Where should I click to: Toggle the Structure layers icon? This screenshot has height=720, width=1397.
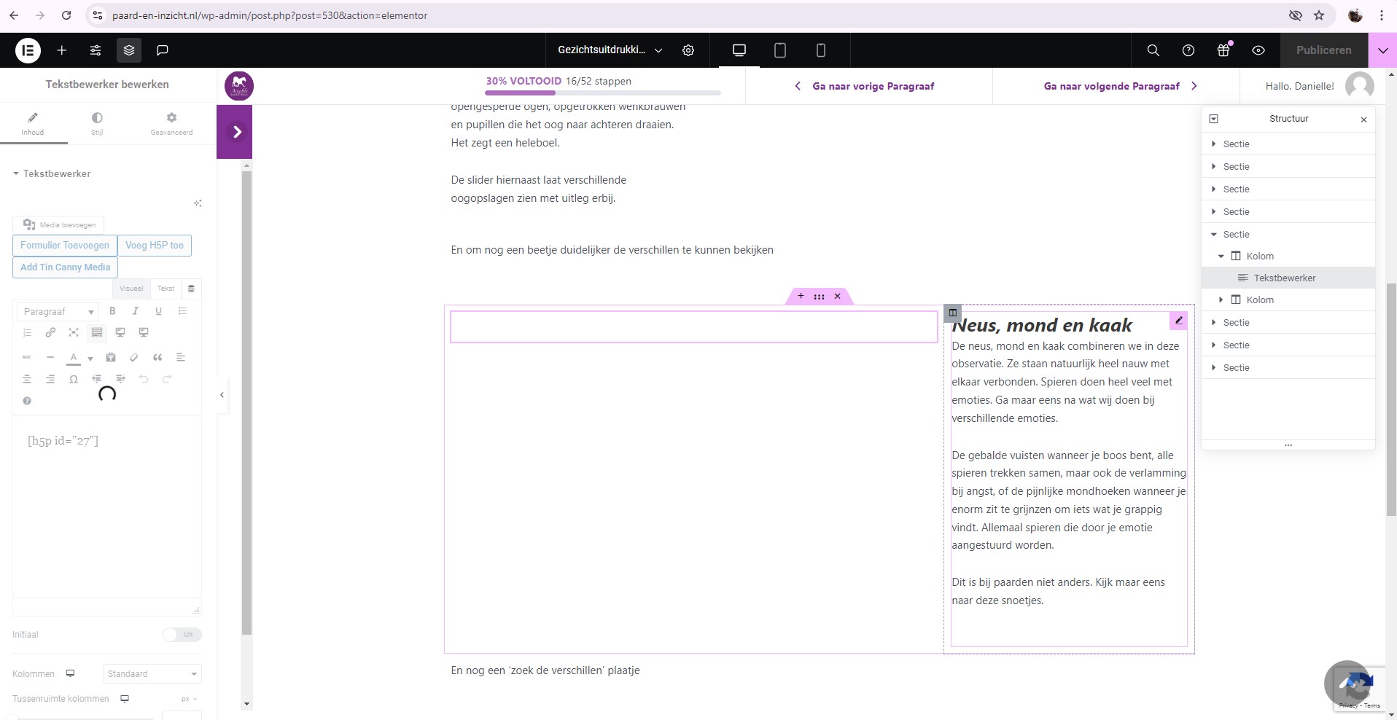(x=129, y=50)
